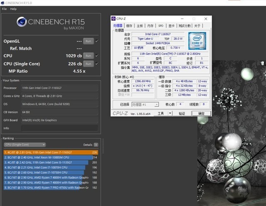
Task: Open the File menu in Cinebench
Action: [5, 9]
